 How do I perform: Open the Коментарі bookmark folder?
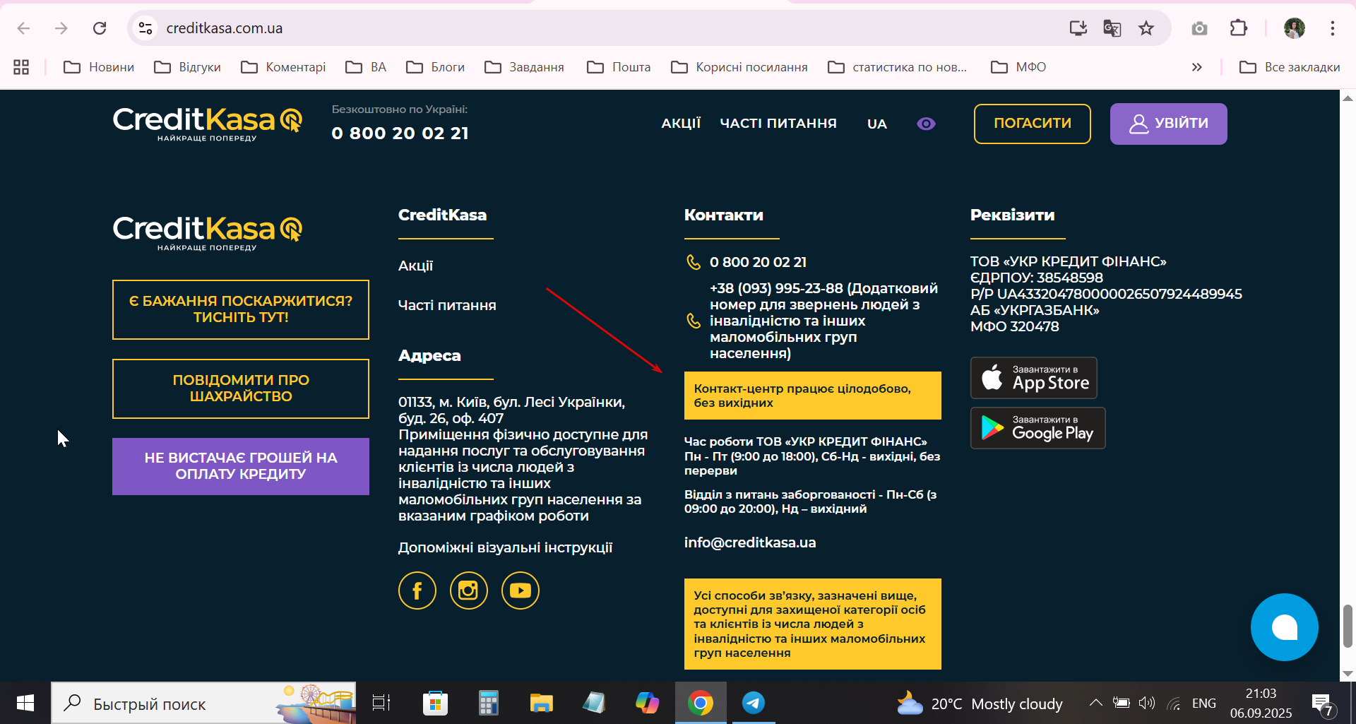click(x=283, y=67)
